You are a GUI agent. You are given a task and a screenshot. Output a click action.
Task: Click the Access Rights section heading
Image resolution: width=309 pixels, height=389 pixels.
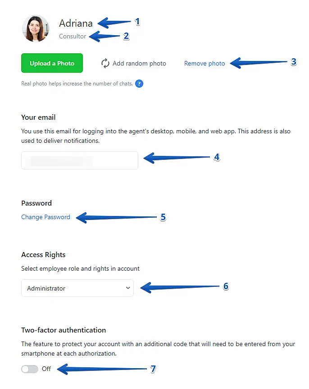(43, 255)
